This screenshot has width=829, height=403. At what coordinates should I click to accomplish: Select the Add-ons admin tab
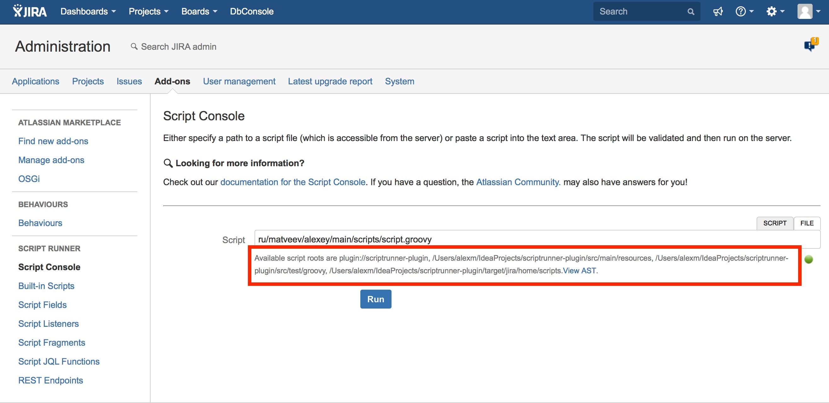pos(172,81)
